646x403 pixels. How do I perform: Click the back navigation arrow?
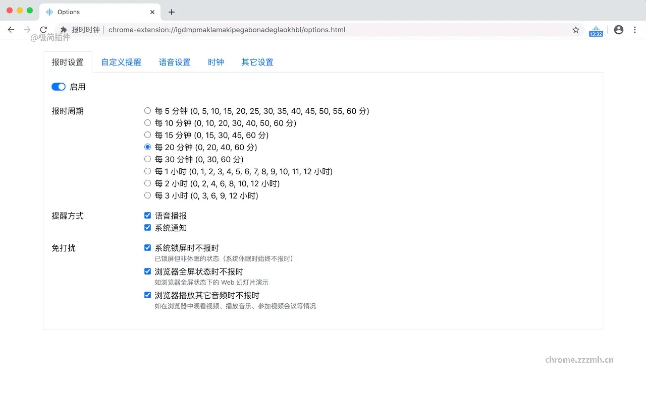pos(11,30)
